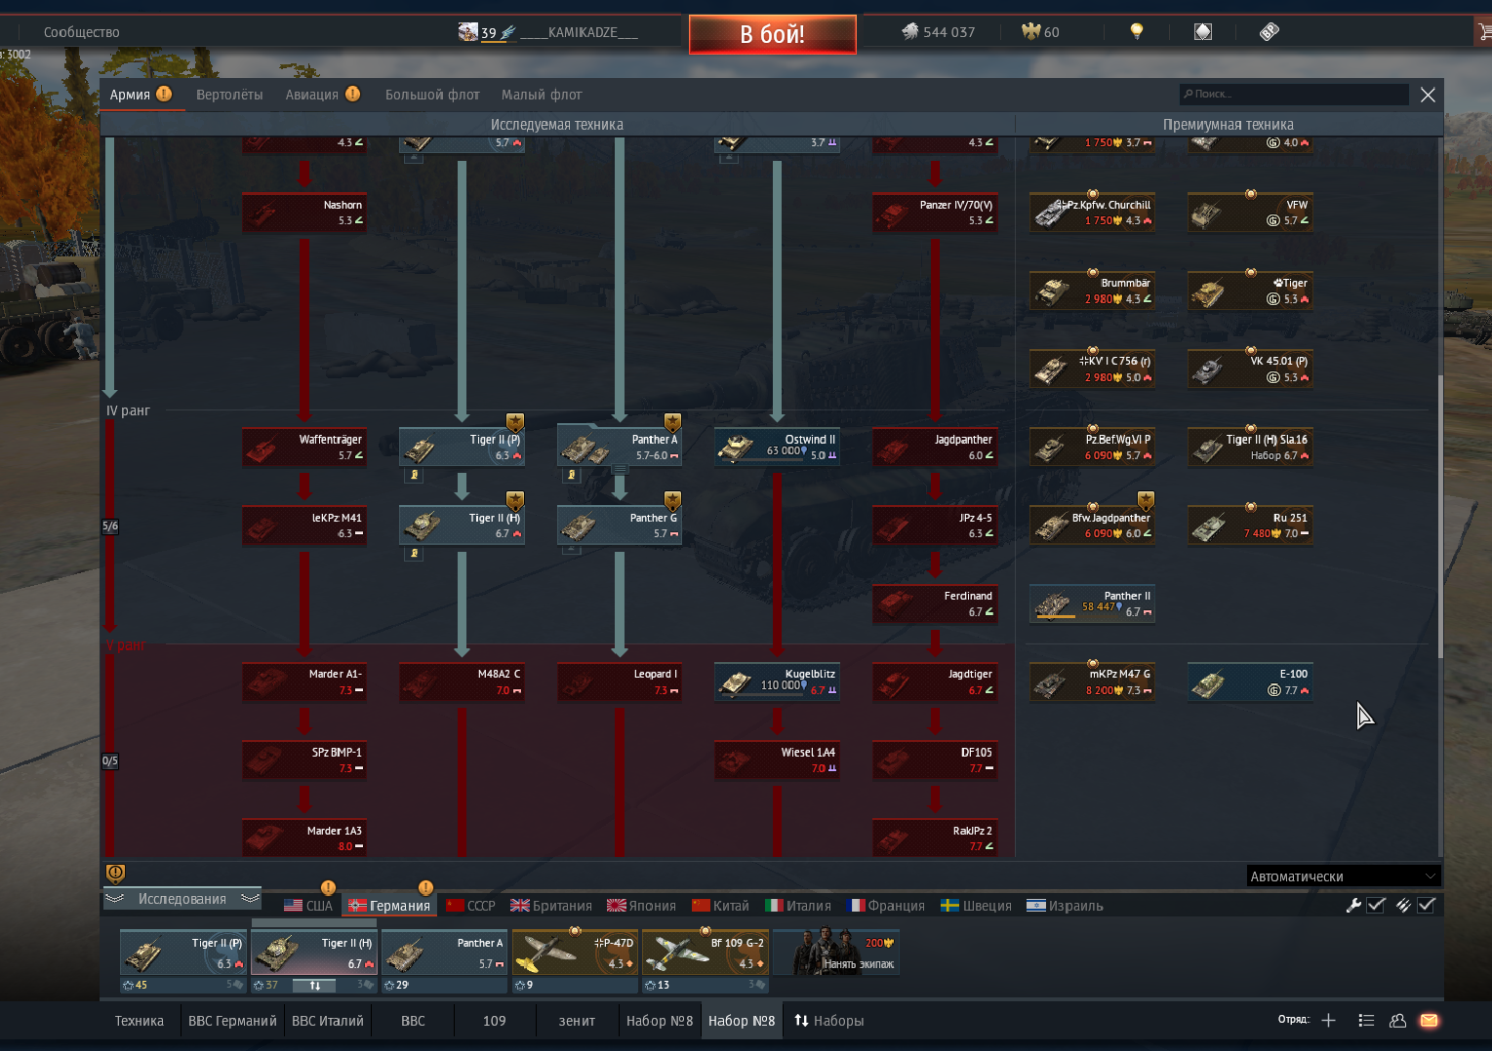This screenshot has height=1051, width=1492.
Task: Switch to the Малый флот tab
Action: click(x=542, y=95)
